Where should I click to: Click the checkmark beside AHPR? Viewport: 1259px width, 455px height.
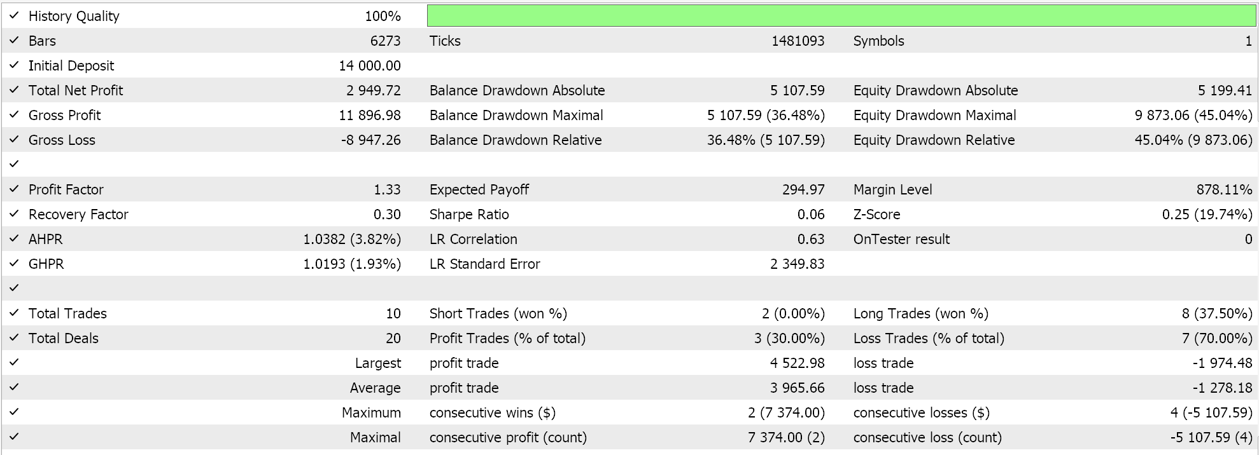tap(14, 238)
